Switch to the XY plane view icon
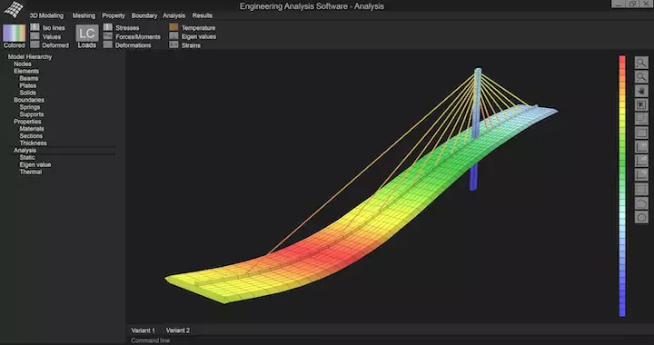This screenshot has height=345, width=654. click(641, 147)
